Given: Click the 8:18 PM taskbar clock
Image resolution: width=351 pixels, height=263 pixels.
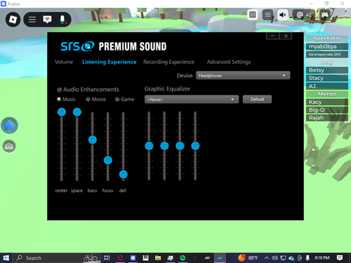Looking at the screenshot, I should [x=322, y=258].
